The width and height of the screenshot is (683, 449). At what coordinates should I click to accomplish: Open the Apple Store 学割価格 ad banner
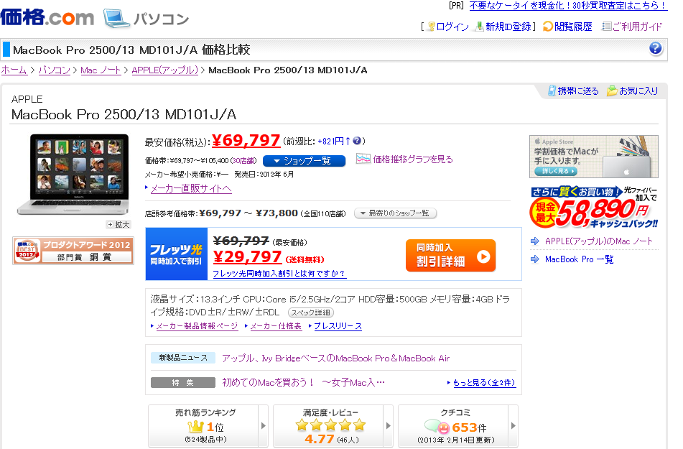click(594, 157)
